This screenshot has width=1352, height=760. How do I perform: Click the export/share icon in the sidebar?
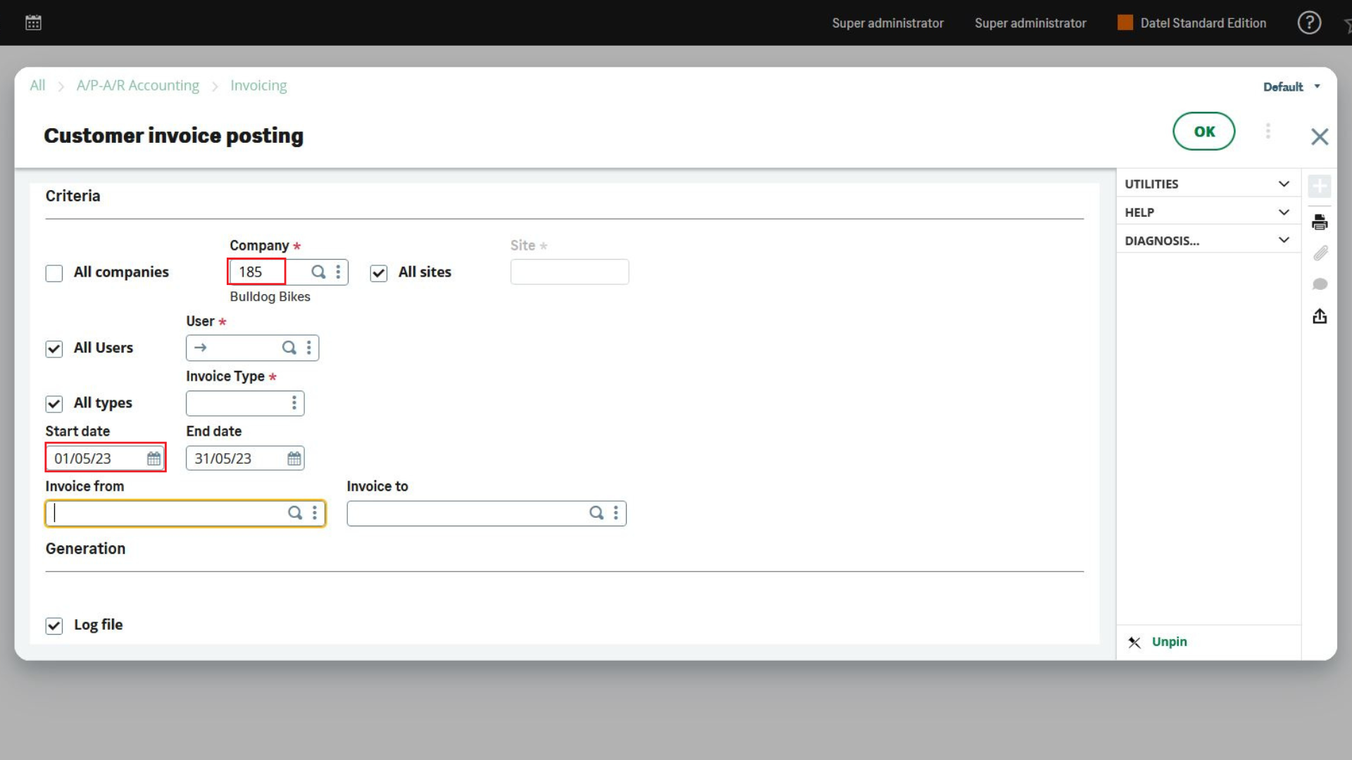pyautogui.click(x=1320, y=316)
